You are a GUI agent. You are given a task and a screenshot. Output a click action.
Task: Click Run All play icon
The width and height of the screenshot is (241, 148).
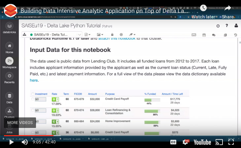[x=121, y=35]
